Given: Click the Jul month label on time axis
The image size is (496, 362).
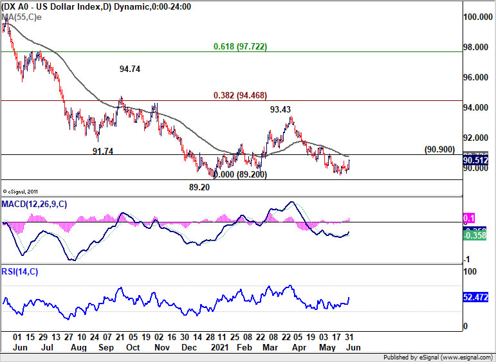Looking at the screenshot, I should click(x=48, y=347).
